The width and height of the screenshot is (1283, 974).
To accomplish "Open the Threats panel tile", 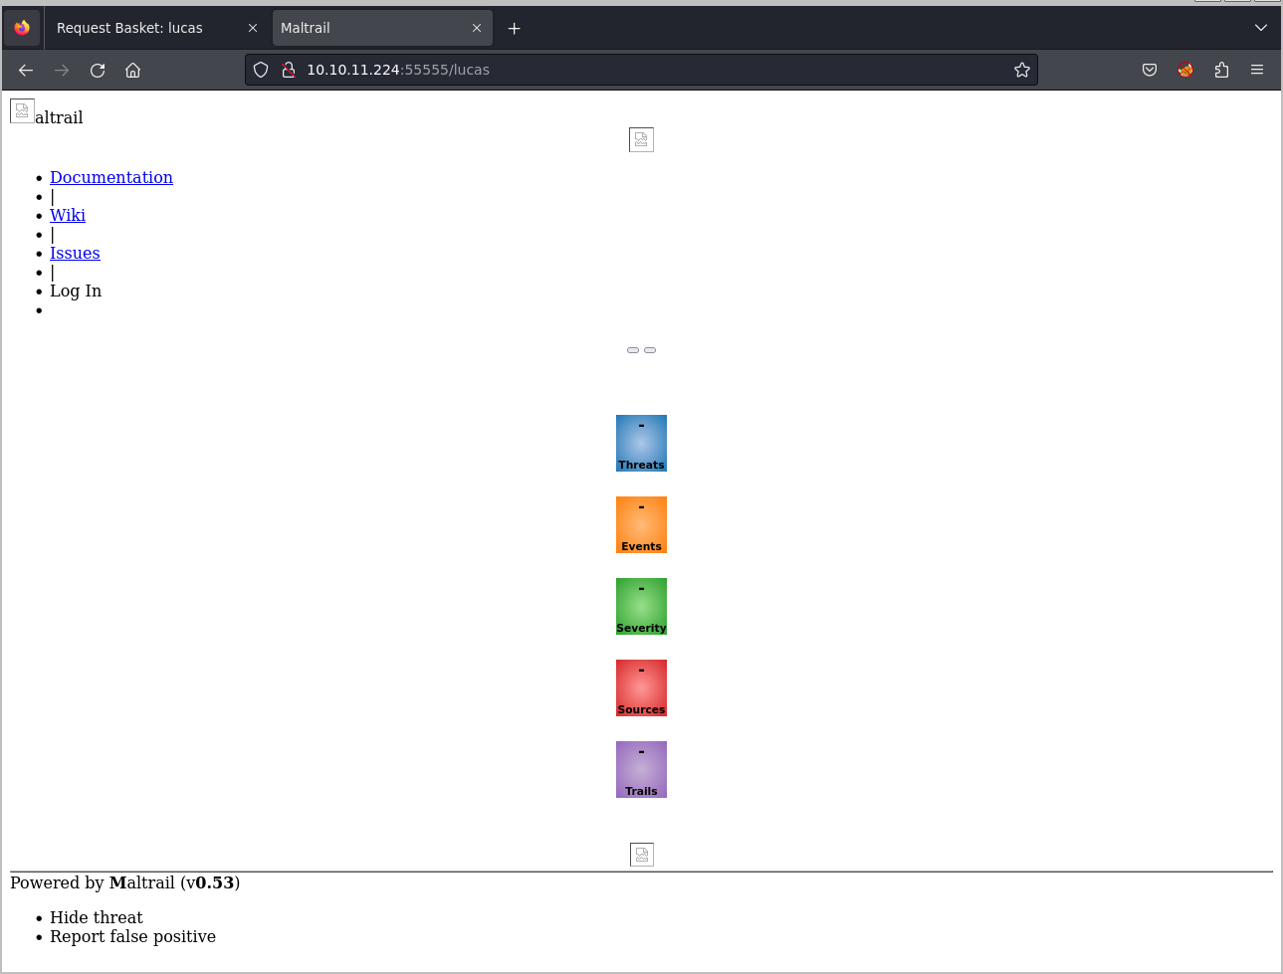I will 641,443.
